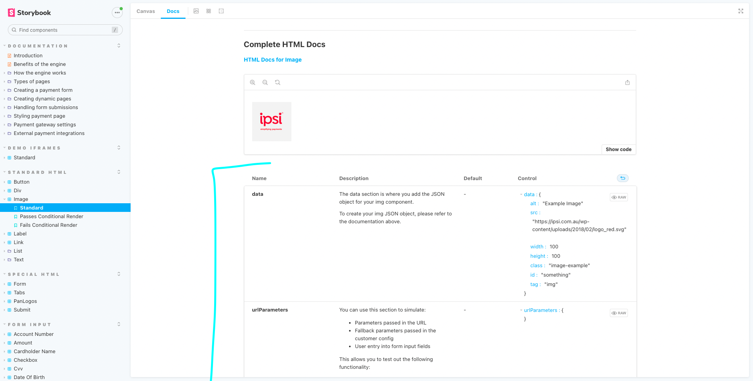
Task: Click the ipsi logo image preview
Action: click(x=272, y=122)
